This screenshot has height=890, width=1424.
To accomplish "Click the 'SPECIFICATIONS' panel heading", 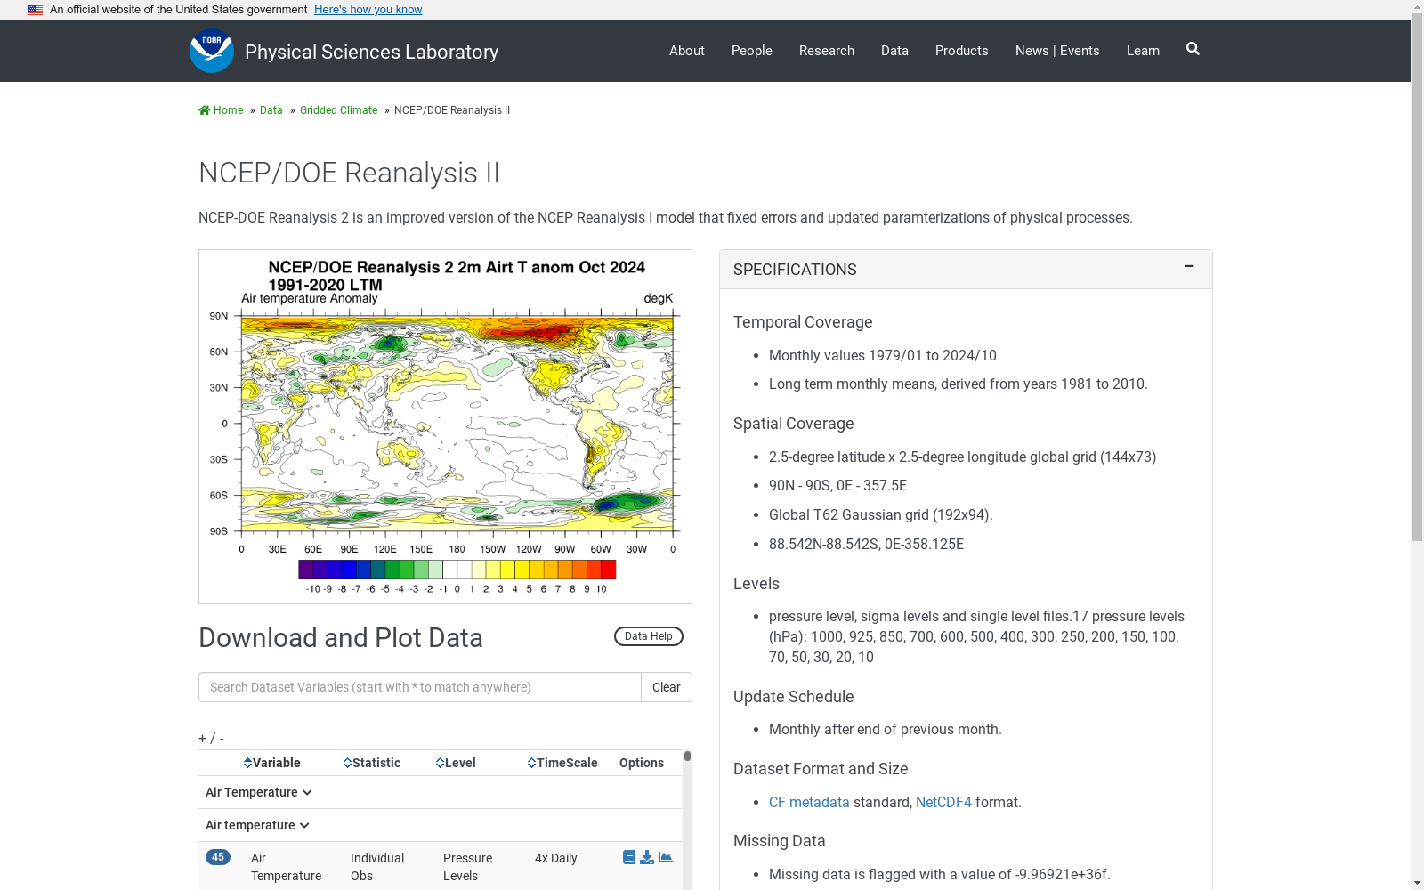I will (x=795, y=270).
